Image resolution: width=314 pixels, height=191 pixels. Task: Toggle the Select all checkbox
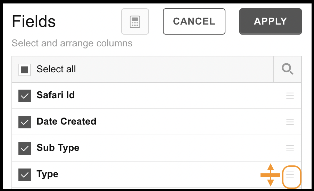(25, 70)
